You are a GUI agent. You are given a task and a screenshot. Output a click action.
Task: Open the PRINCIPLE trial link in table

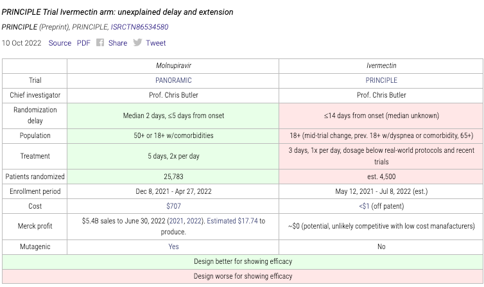[381, 80]
